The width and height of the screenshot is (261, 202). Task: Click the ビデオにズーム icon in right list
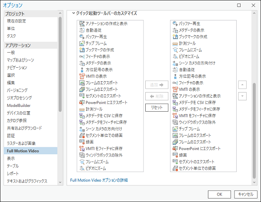tap(175, 56)
